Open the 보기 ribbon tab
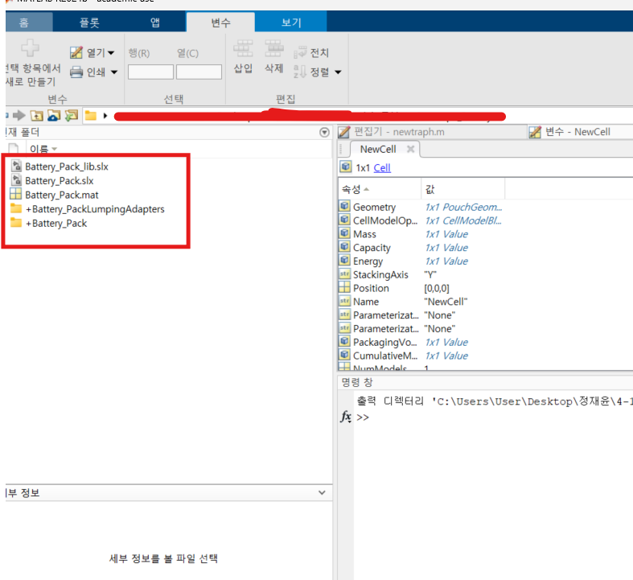This screenshot has width=633, height=580. click(x=290, y=22)
